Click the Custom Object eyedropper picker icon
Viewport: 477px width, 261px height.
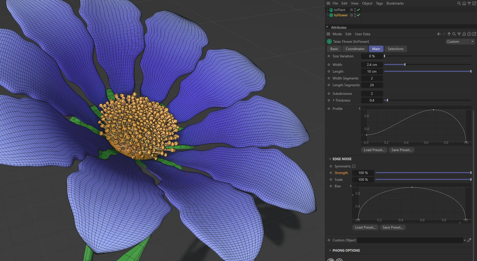470,240
